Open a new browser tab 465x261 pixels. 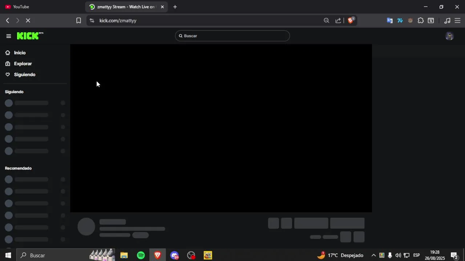click(x=175, y=7)
